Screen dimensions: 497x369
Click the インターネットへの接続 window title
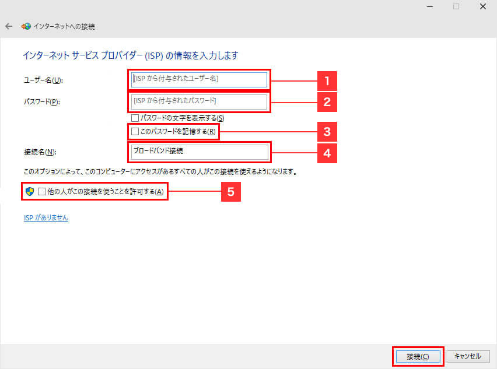pos(64,27)
